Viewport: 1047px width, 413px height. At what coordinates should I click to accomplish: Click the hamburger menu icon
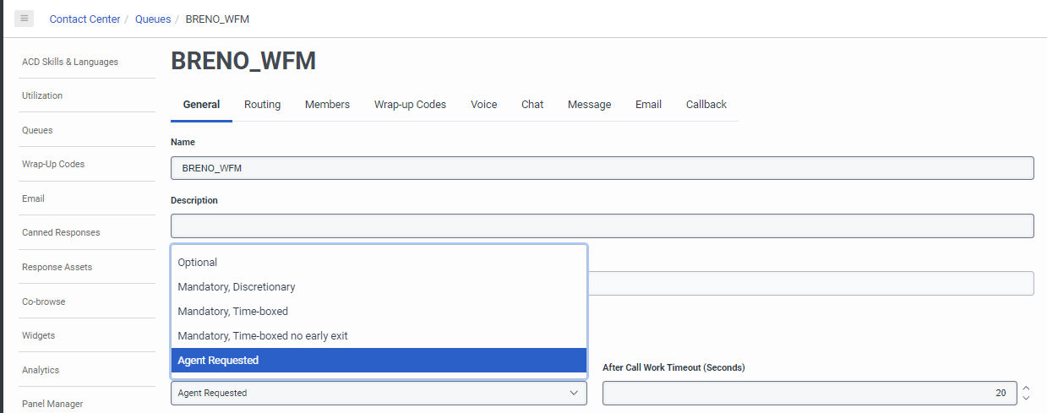(x=24, y=18)
